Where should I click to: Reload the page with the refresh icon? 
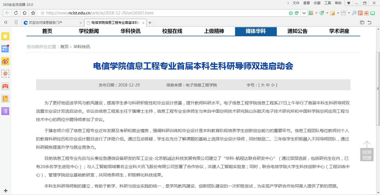[16, 13]
